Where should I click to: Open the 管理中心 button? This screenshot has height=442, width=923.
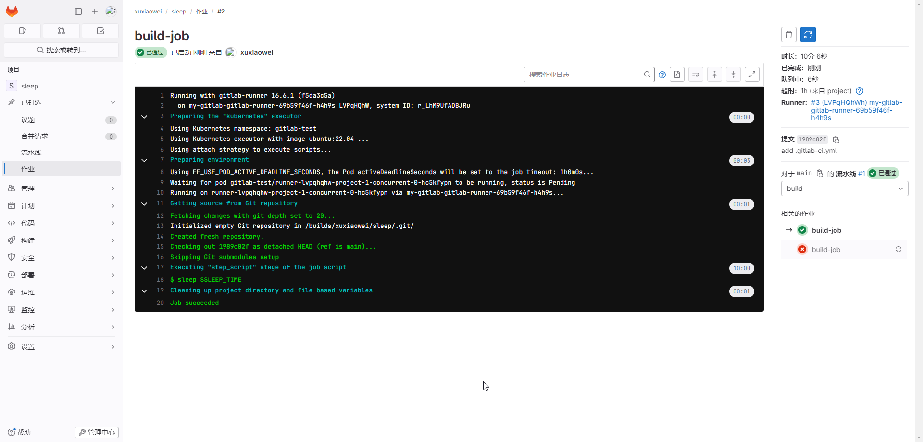click(97, 432)
